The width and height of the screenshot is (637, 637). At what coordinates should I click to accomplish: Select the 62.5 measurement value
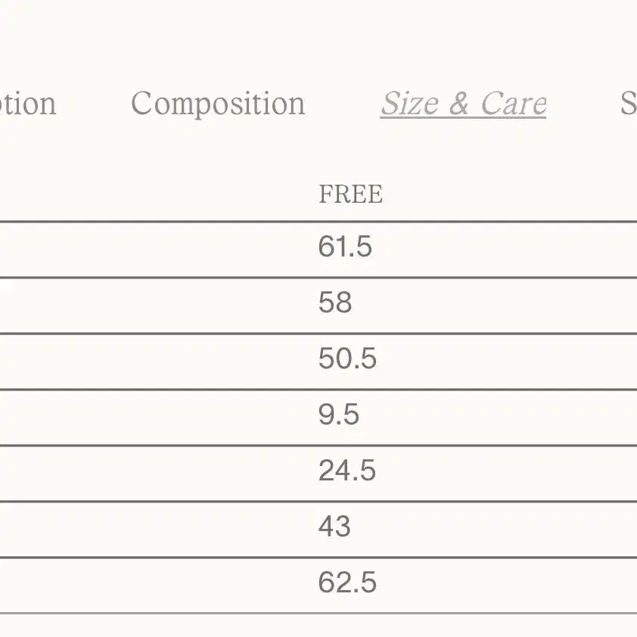point(347,583)
